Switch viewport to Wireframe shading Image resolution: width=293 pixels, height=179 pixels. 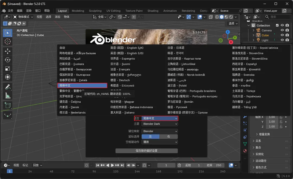coord(217,17)
